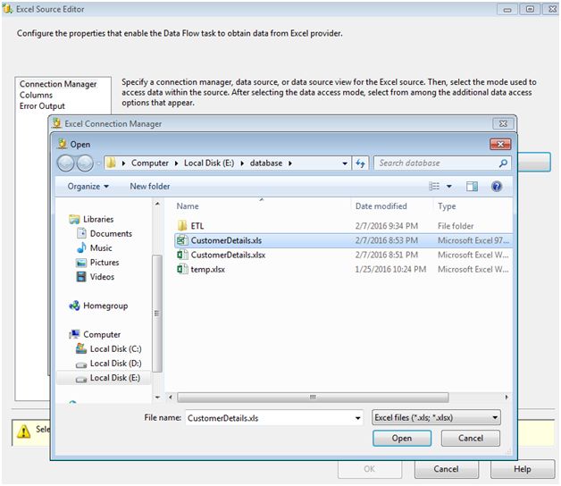The width and height of the screenshot is (561, 486).
Task: Click the Videos library icon
Action: point(81,277)
